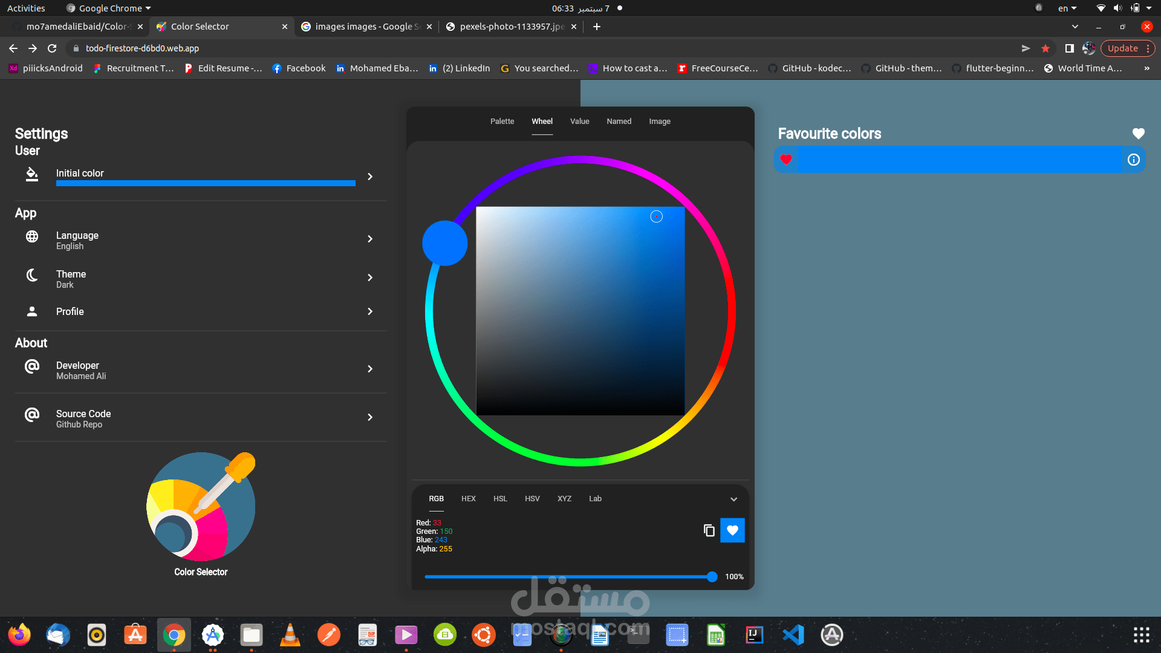Click the blue hue handle on color wheel
The height and width of the screenshot is (653, 1161).
pyautogui.click(x=445, y=243)
